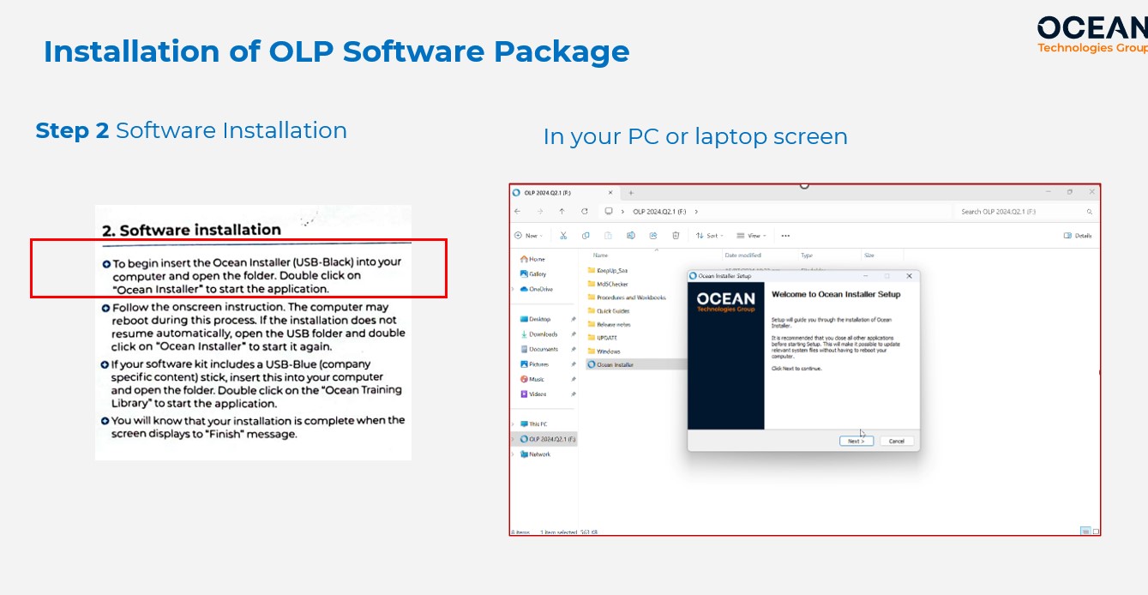Click the Rename icon in Explorer toolbar
This screenshot has width=1148, height=595.
pyautogui.click(x=631, y=236)
